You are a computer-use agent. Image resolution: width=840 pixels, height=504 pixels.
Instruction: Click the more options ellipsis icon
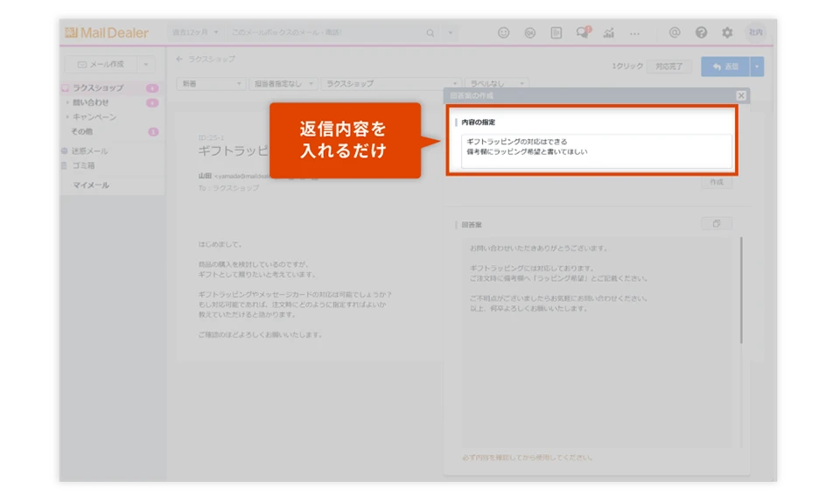[635, 31]
